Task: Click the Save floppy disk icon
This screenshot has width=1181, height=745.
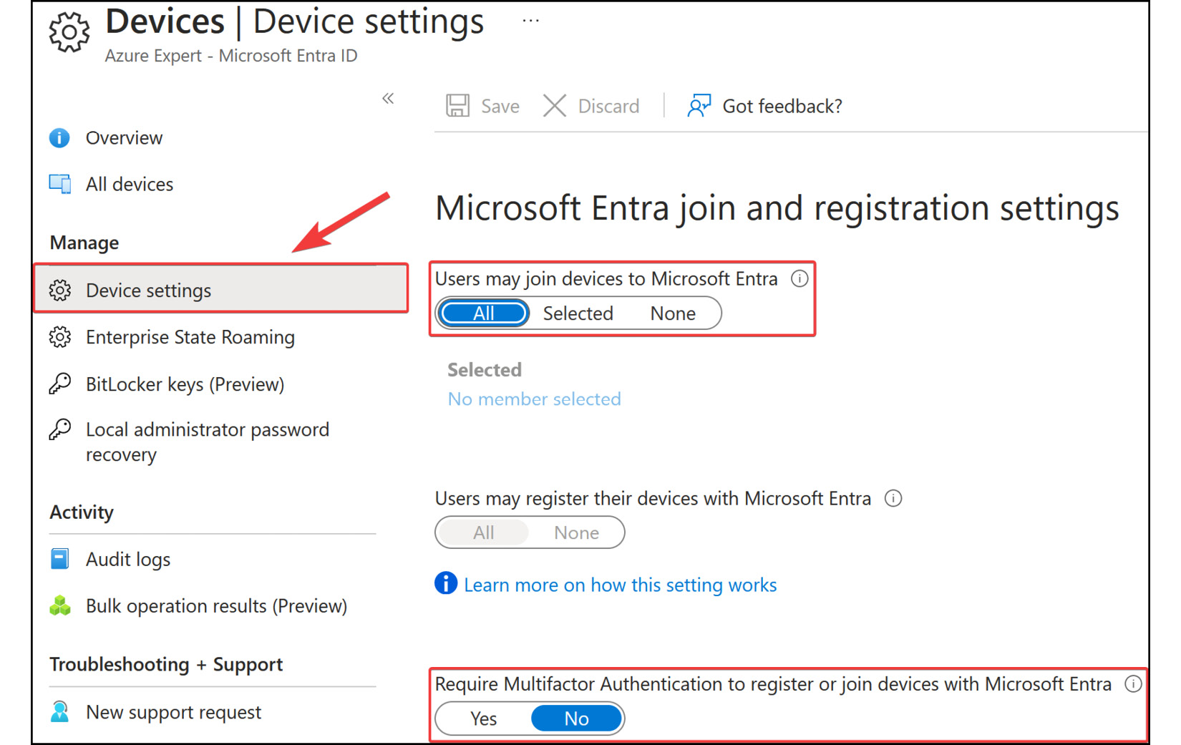Action: tap(458, 106)
